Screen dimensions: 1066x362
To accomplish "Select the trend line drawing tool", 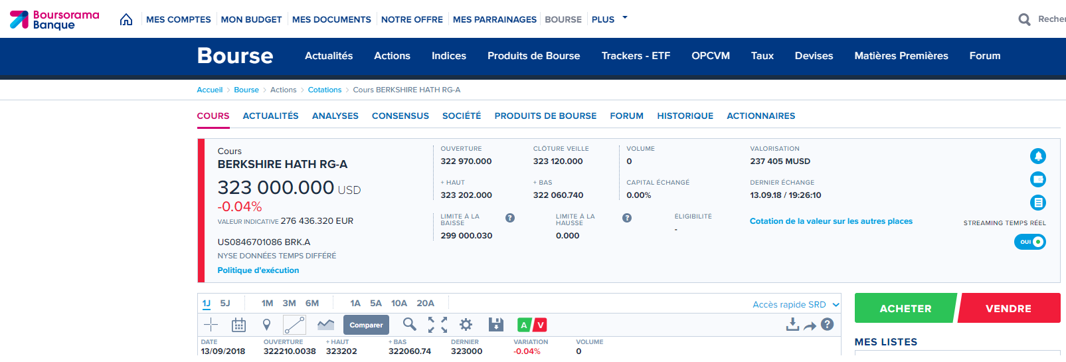I will 294,325.
